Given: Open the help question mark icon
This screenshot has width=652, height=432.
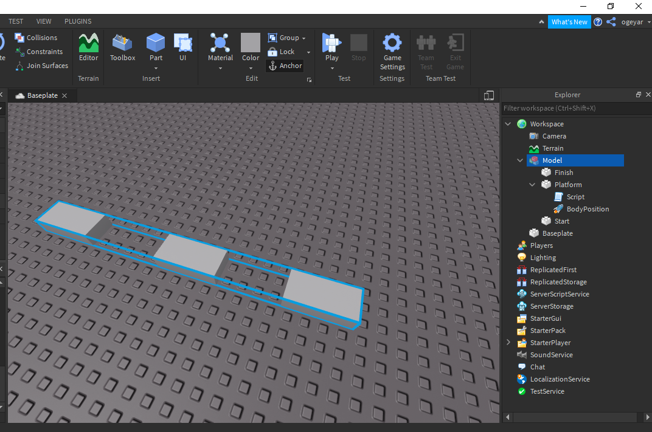Looking at the screenshot, I should 597,22.
